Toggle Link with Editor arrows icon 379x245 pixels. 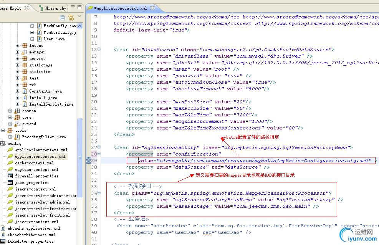coord(71,17)
